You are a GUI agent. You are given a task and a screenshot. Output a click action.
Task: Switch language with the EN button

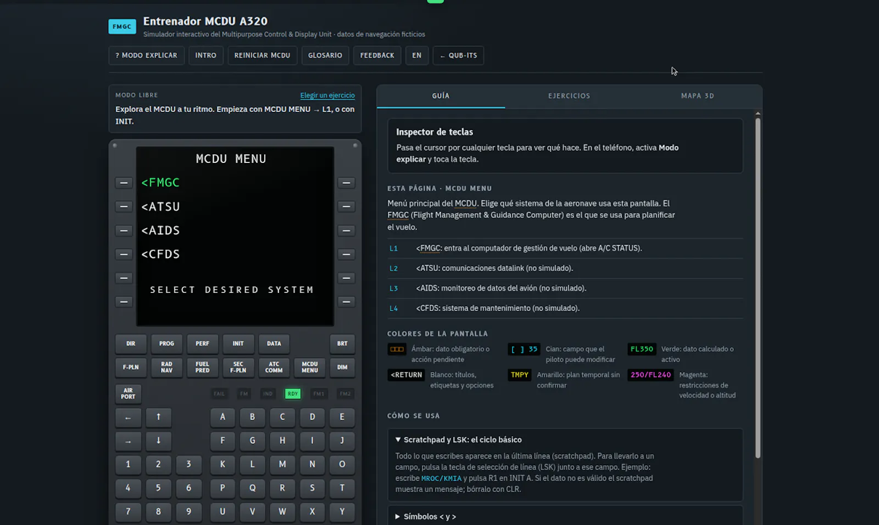click(417, 55)
